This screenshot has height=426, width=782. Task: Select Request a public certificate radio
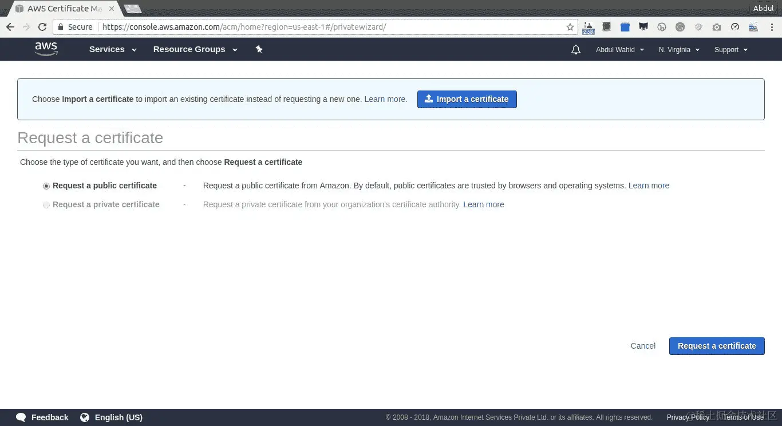[x=46, y=186]
